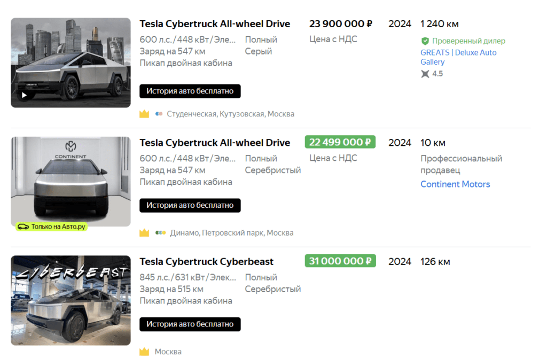Viewport: 547px width, 359px height.
Task: Click the play video icon on the first Cybertruck photo
Action: (x=24, y=96)
